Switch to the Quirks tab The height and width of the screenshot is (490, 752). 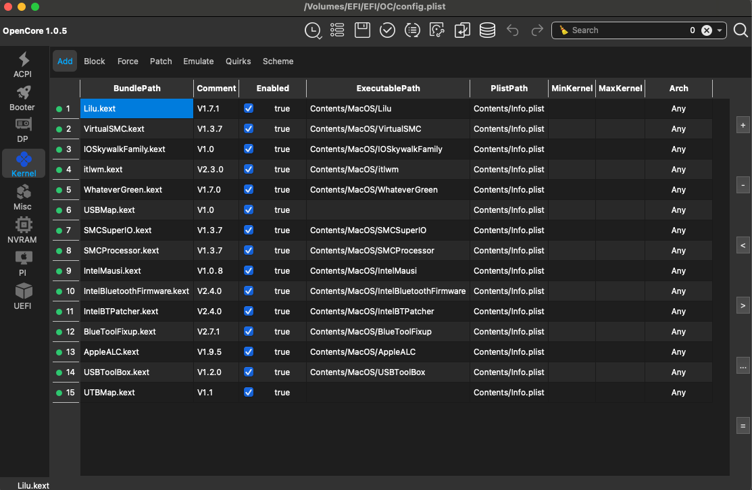(239, 62)
